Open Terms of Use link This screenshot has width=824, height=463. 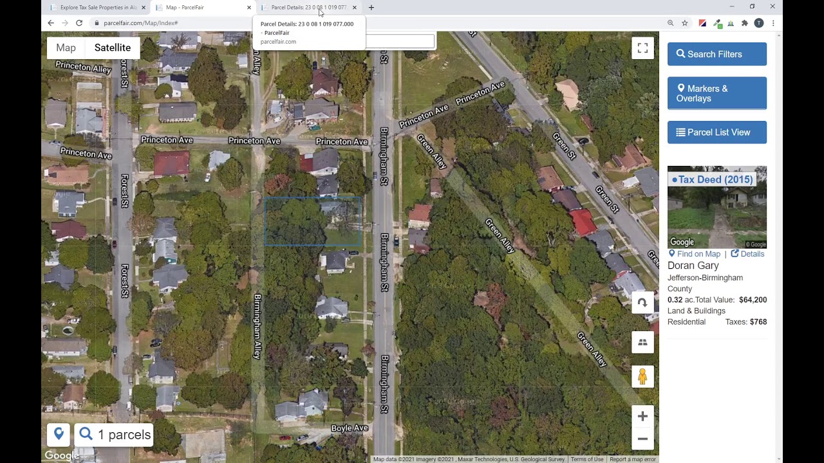pyautogui.click(x=587, y=459)
